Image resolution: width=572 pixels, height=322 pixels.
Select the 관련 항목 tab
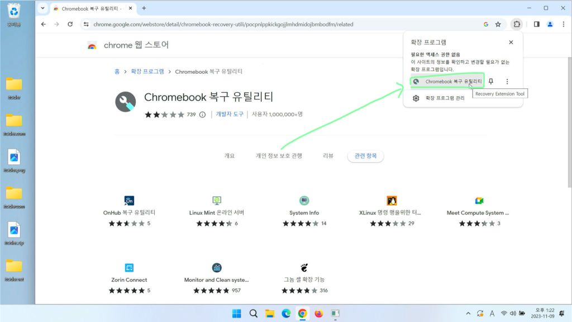click(365, 156)
